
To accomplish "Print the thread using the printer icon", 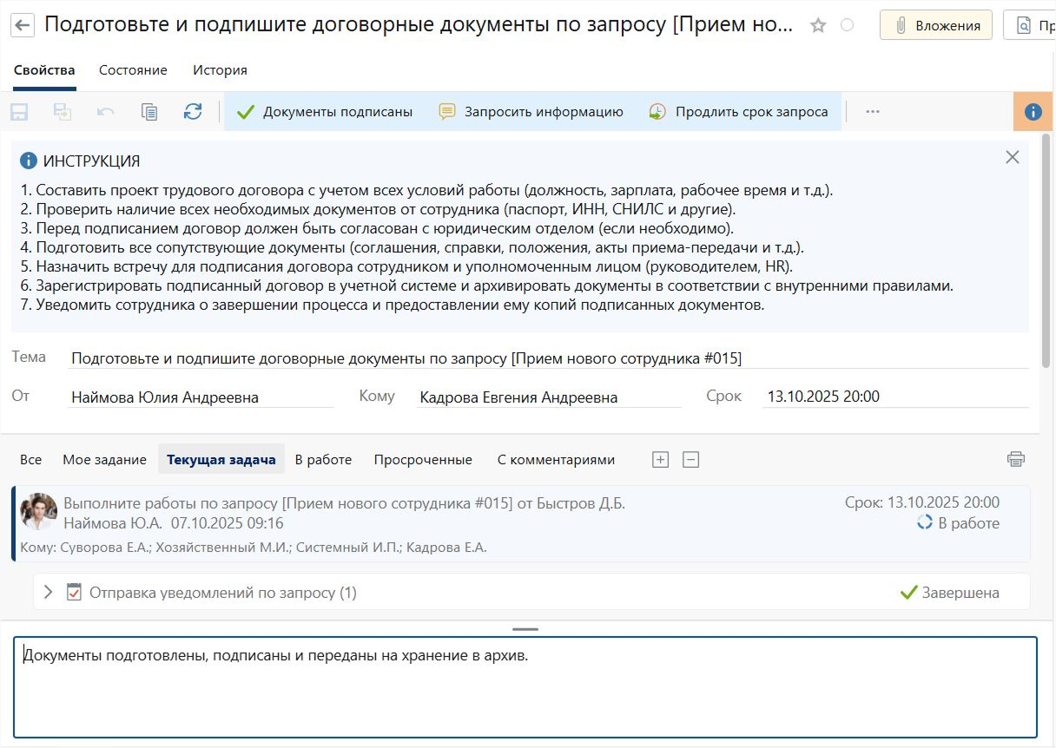I will click(x=1015, y=459).
